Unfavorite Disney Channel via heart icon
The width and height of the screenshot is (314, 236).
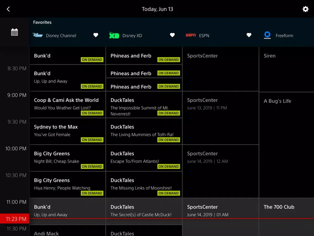point(96,35)
